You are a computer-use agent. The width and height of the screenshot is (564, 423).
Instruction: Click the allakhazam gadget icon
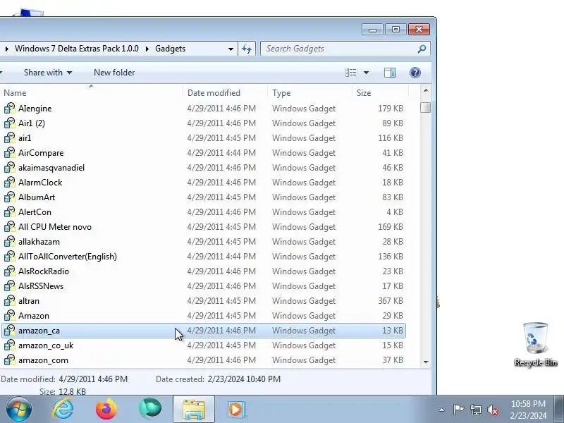10,241
